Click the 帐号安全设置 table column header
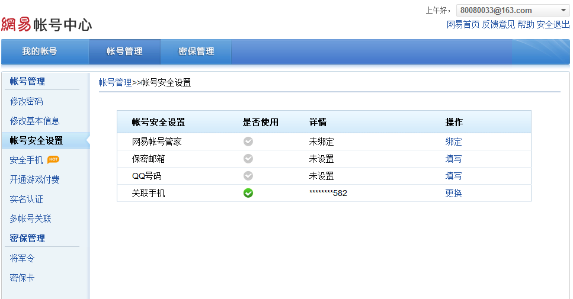This screenshot has width=573, height=299. click(x=159, y=123)
